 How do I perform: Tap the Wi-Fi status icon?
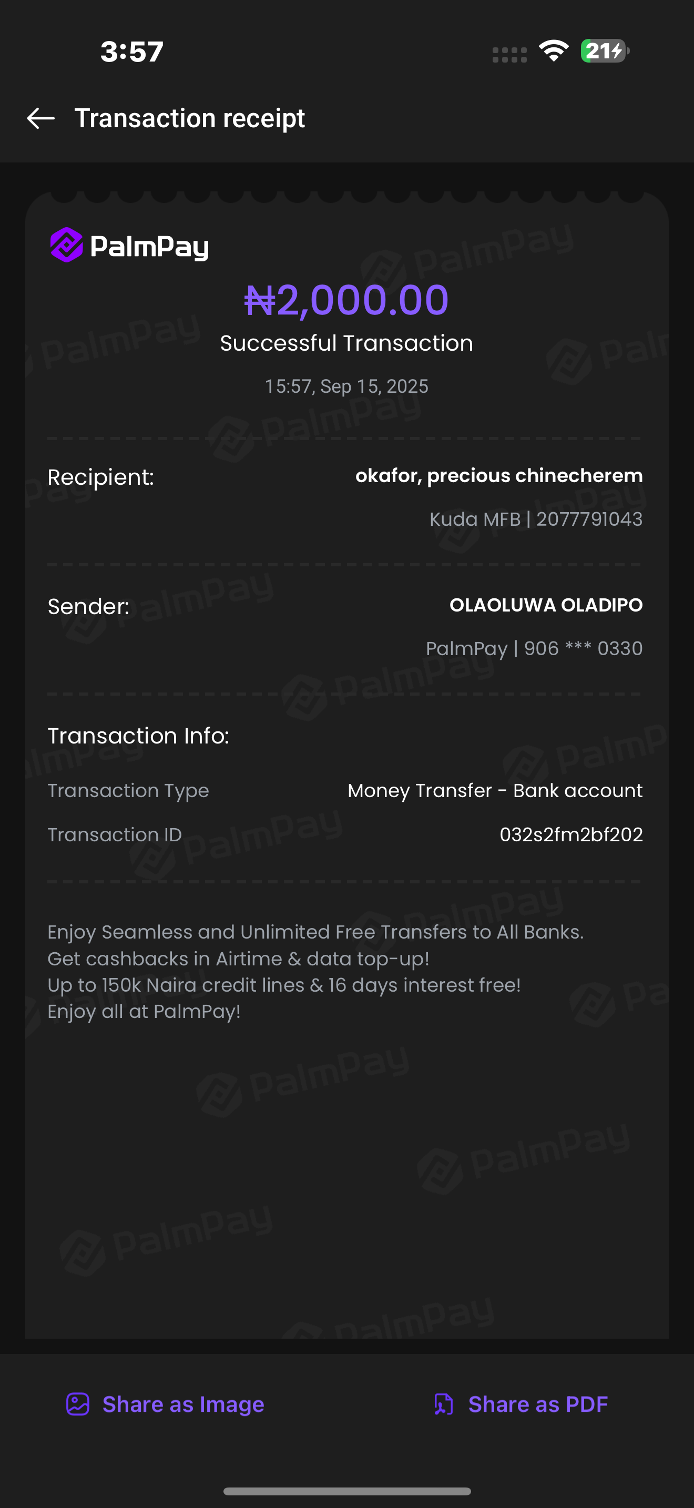click(x=554, y=51)
